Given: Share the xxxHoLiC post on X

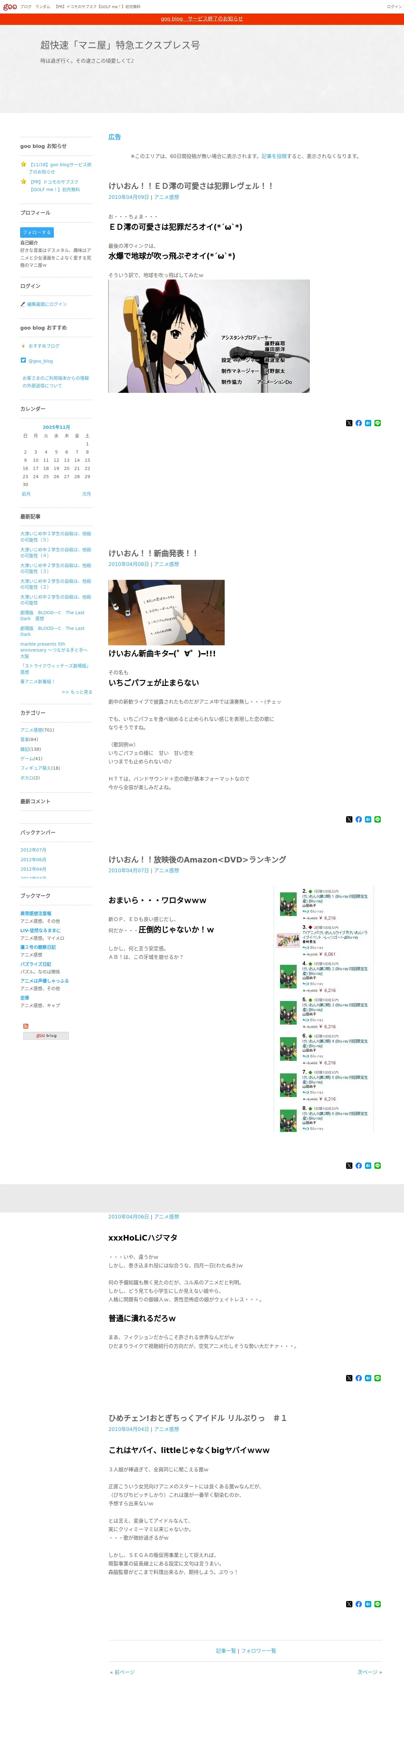Looking at the screenshot, I should (349, 1377).
